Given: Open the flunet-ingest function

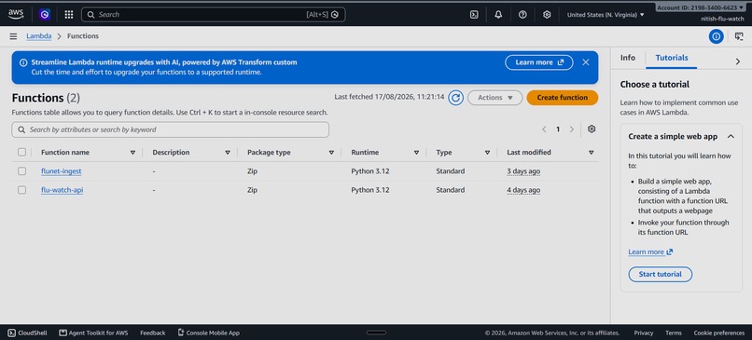Looking at the screenshot, I should point(61,171).
